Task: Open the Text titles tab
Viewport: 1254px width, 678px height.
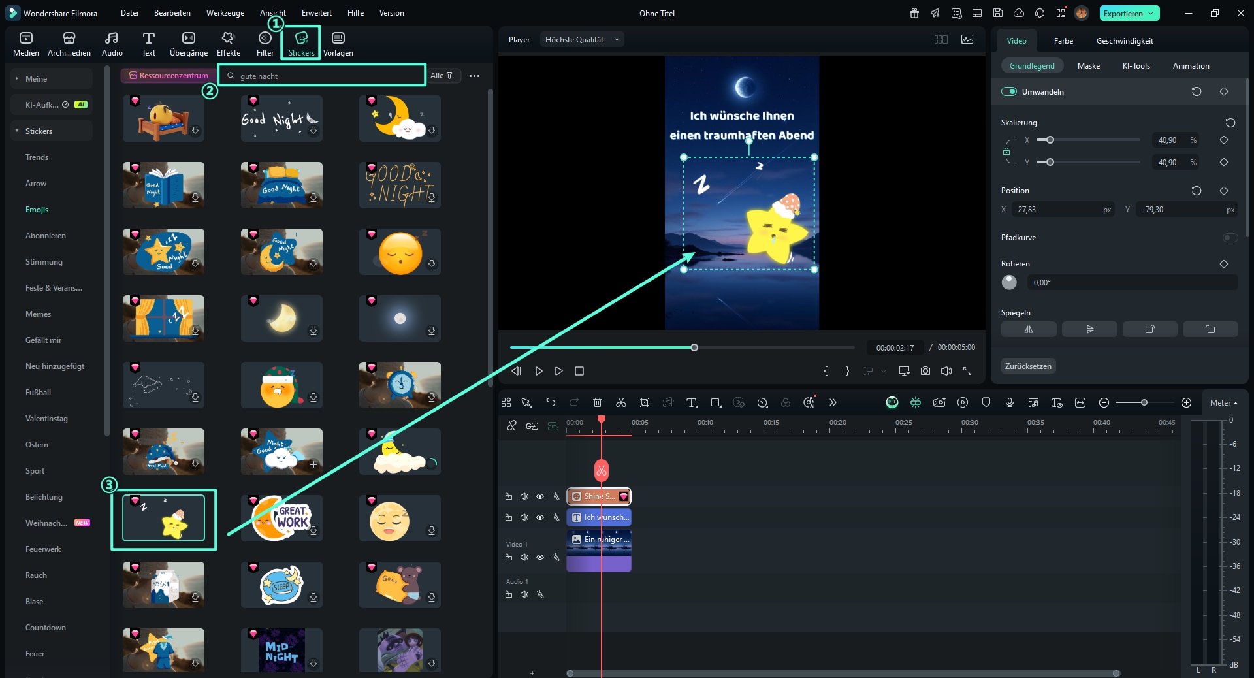Action: point(149,44)
